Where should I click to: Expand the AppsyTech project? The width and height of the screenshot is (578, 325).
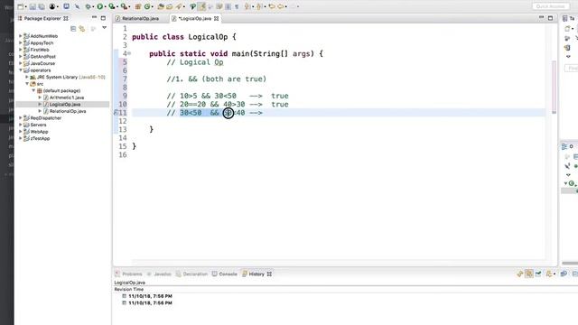click(20, 42)
